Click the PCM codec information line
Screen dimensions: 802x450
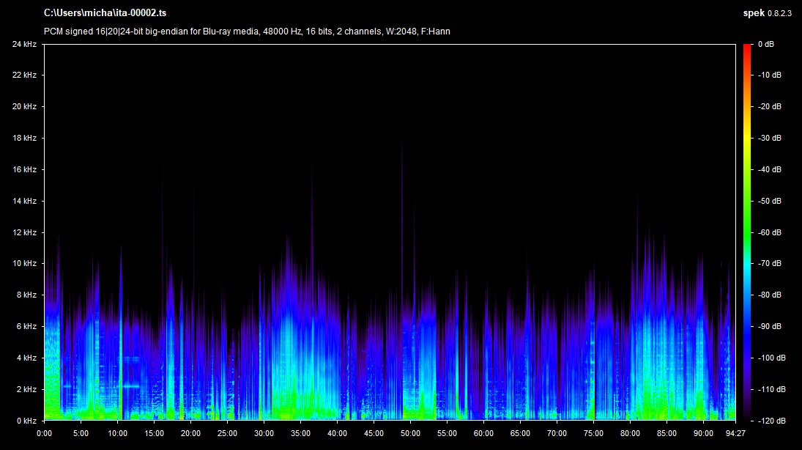[252, 32]
